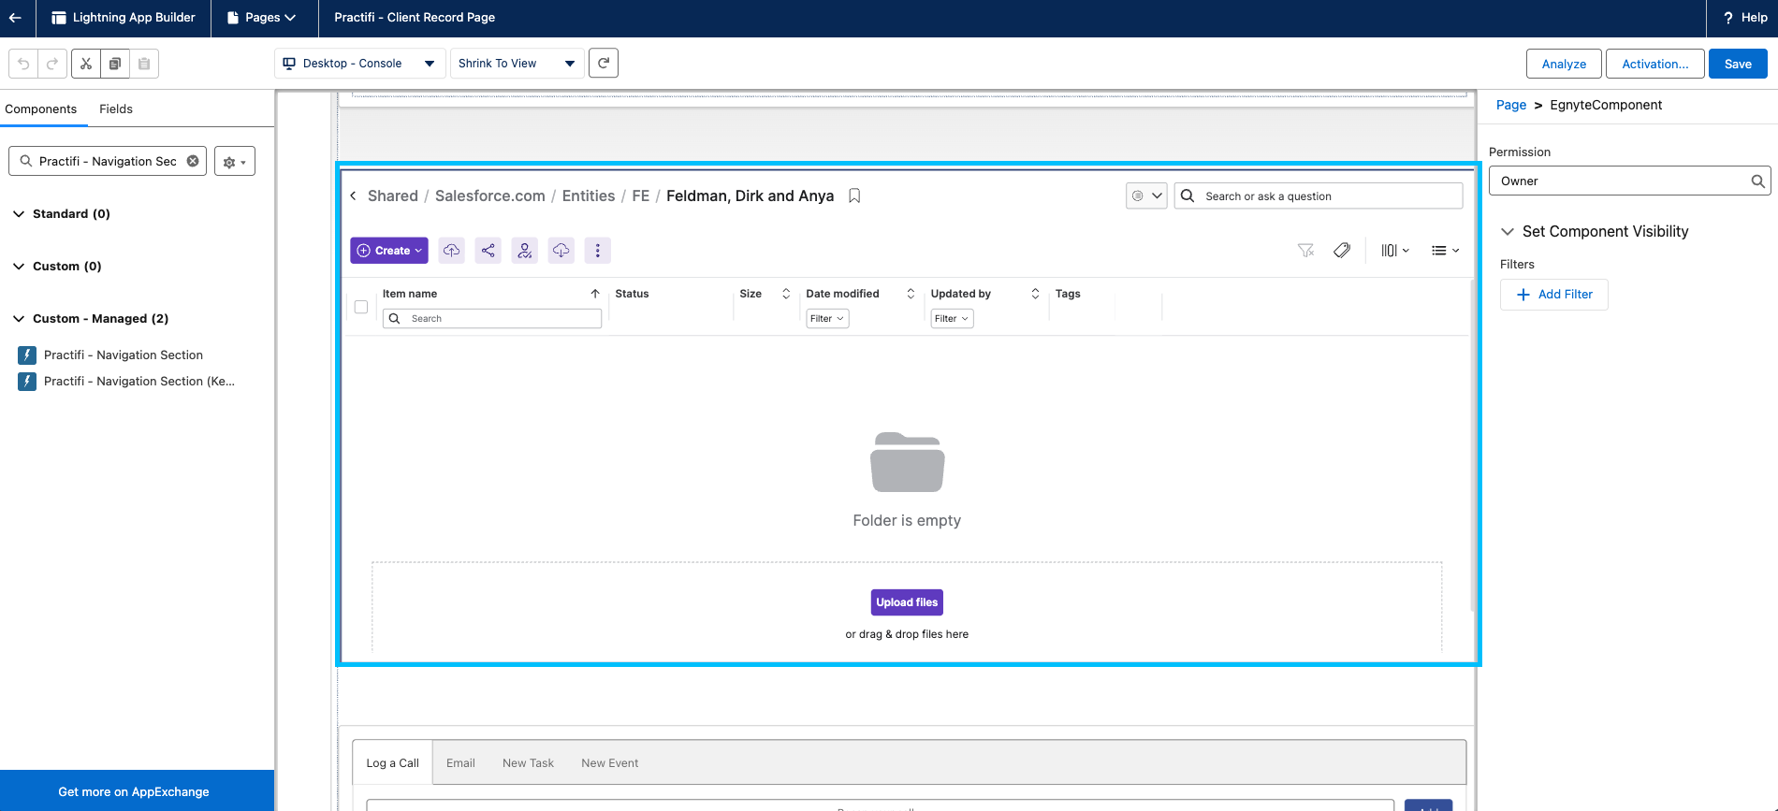Toggle the select-all checkbox in file list
This screenshot has width=1778, height=811.
(361, 307)
